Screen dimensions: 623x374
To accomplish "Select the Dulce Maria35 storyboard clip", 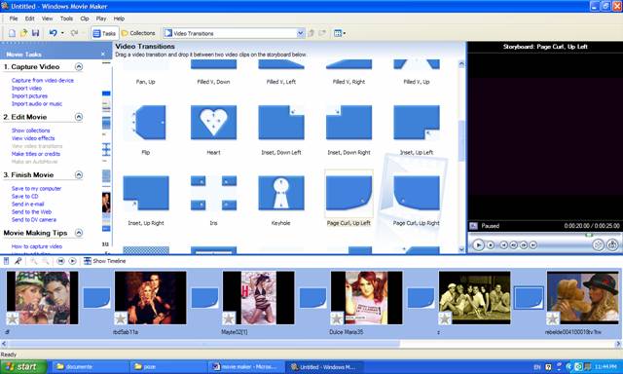I will click(x=366, y=298).
